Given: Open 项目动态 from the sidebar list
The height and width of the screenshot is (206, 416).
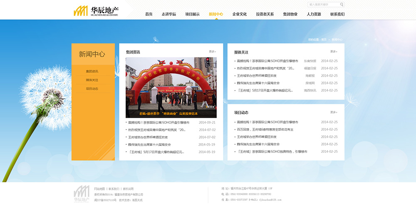Looking at the screenshot, I should point(92,89).
